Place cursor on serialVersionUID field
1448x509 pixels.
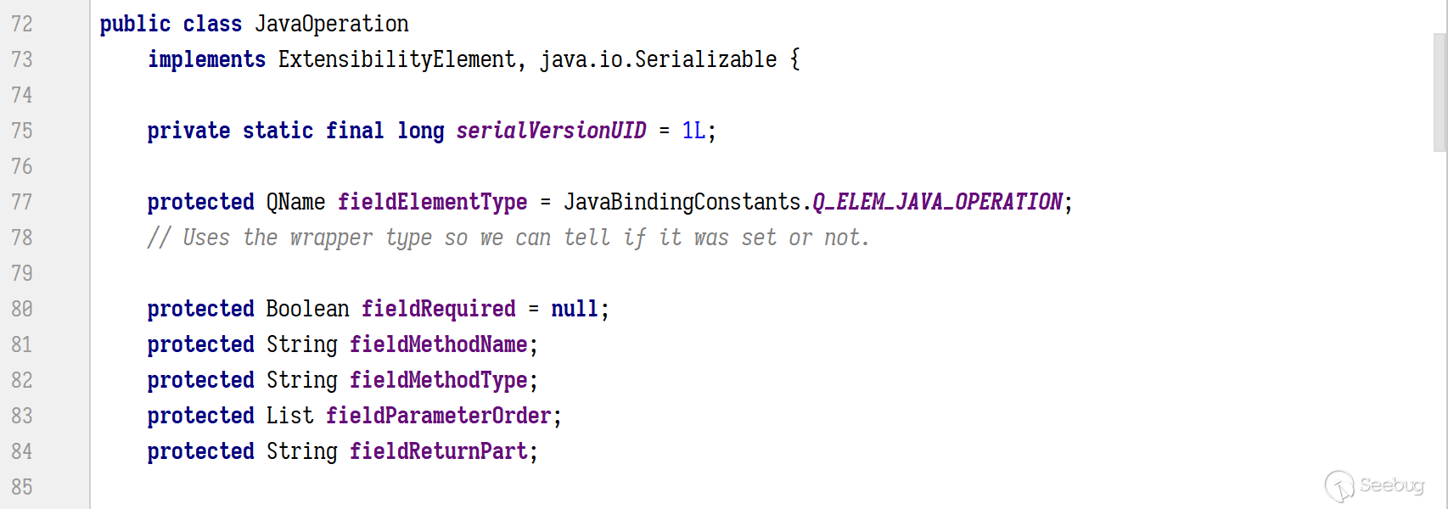551,131
